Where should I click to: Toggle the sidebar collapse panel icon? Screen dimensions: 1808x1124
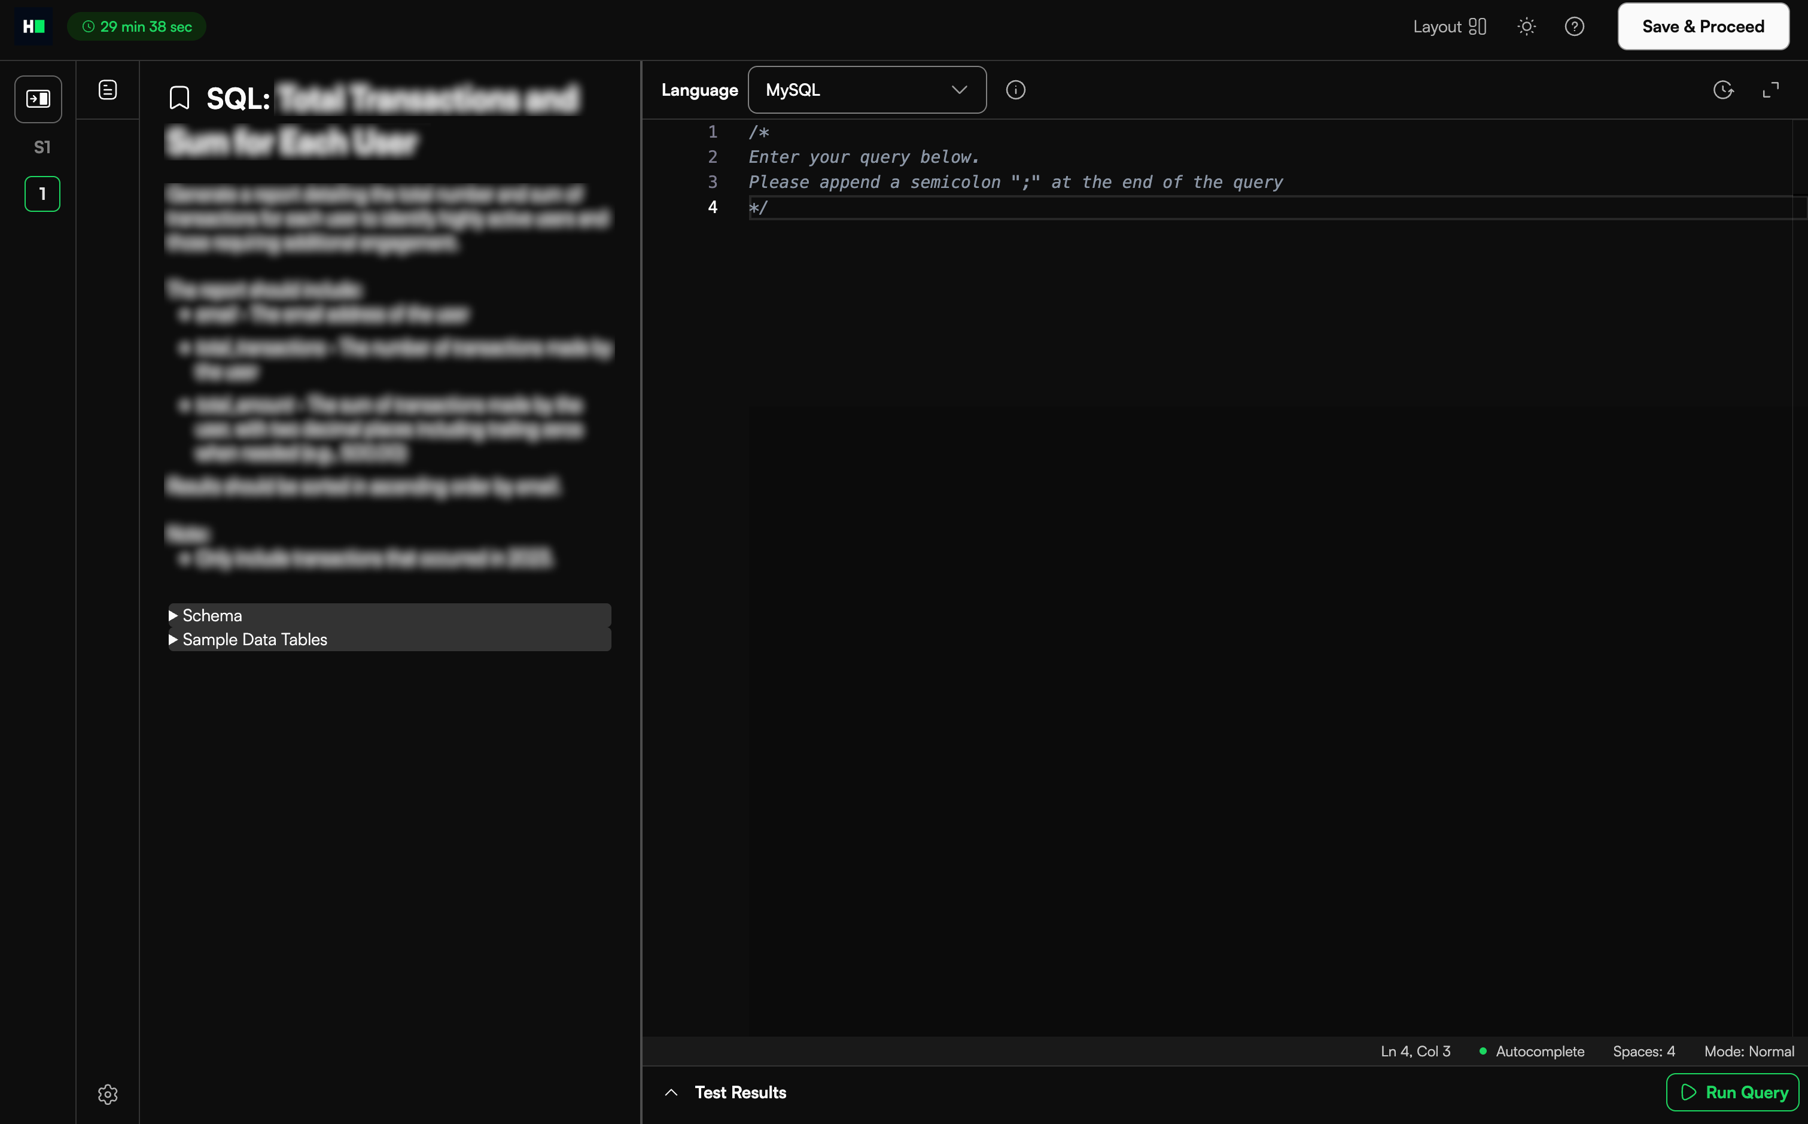point(38,99)
